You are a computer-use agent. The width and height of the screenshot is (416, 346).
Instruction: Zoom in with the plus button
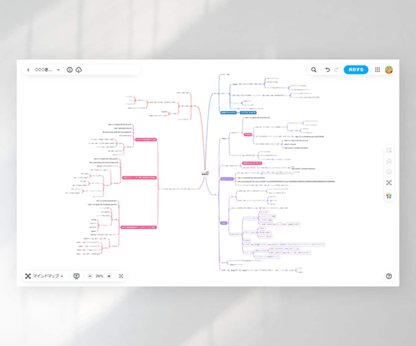coord(109,276)
